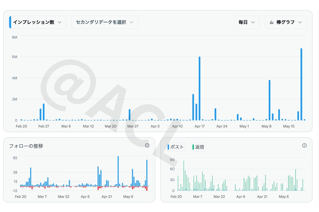
Task: Click Apr 21 label in posts chart
Action: (262, 197)
